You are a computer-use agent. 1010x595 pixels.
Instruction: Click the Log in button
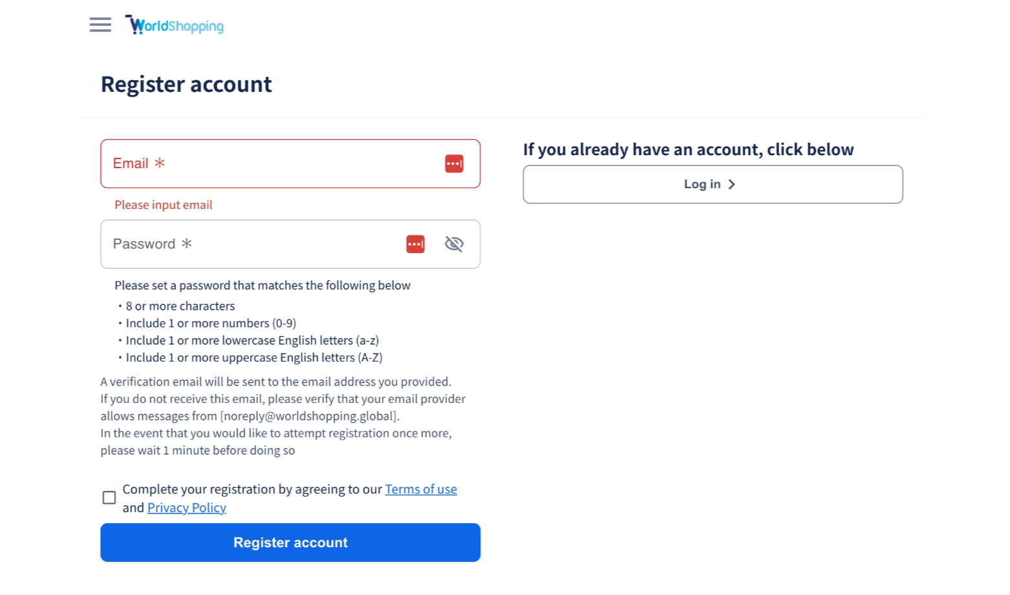tap(713, 184)
